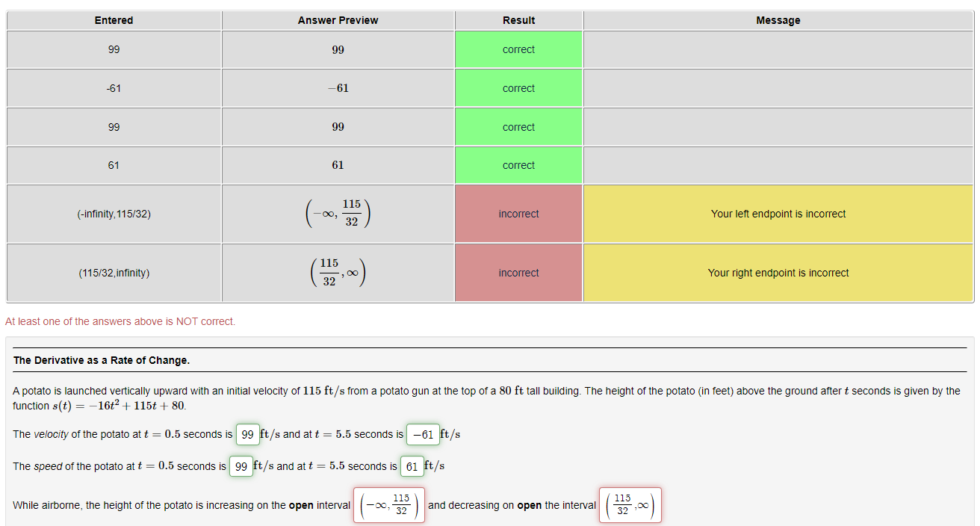Click the Entered column header
This screenshot has width=980, height=526.
[114, 20]
